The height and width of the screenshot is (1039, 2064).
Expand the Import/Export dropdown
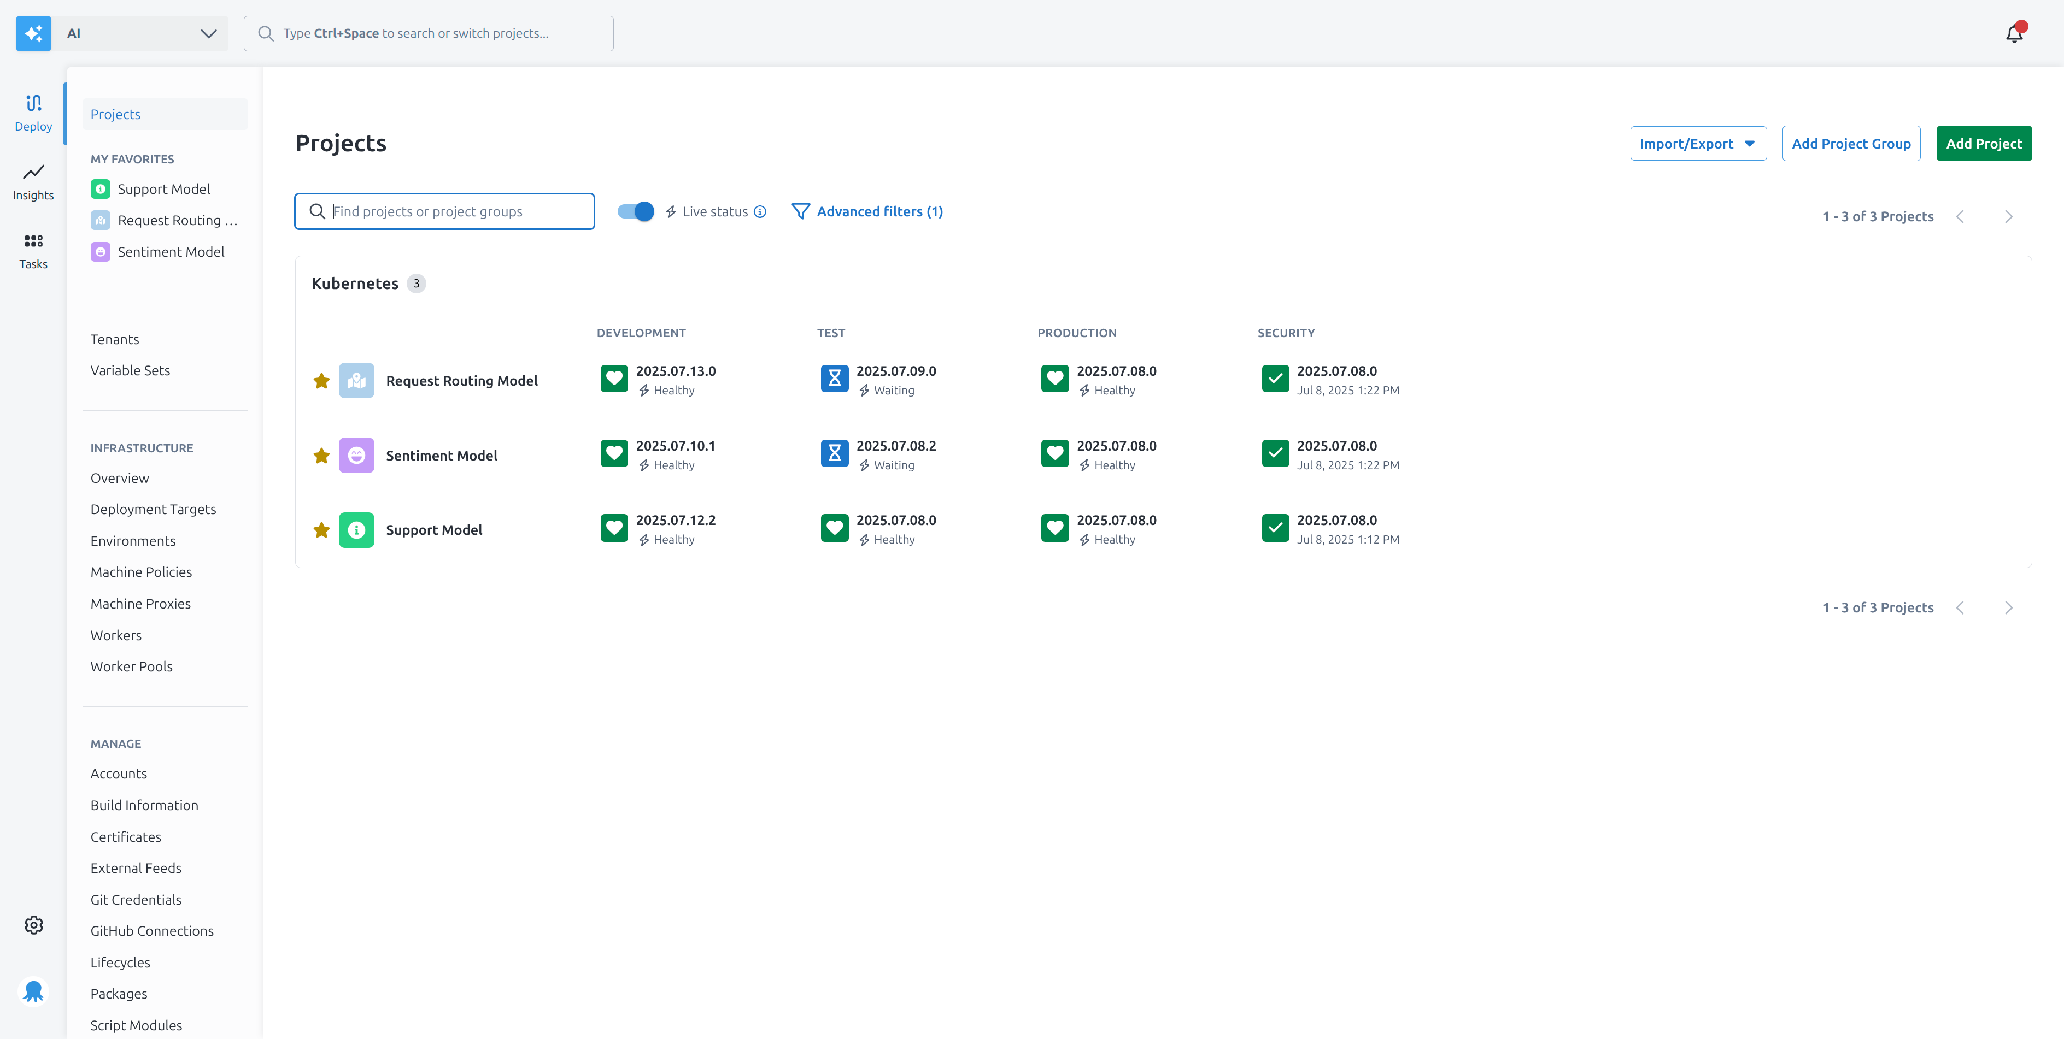click(1699, 143)
